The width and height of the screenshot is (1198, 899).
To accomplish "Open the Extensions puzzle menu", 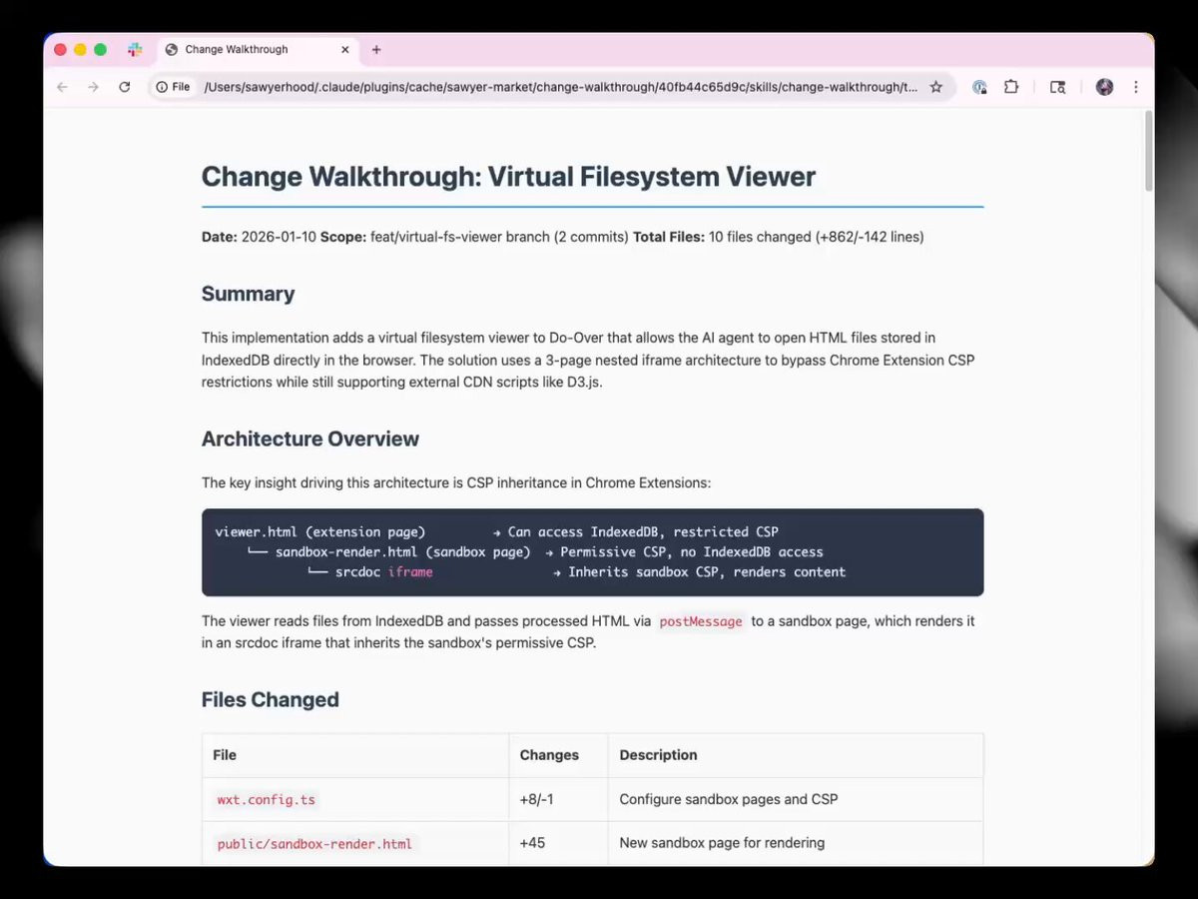I will point(1011,87).
